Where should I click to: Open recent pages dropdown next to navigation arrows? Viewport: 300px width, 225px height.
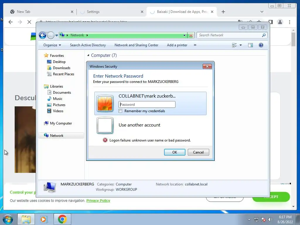click(57, 35)
